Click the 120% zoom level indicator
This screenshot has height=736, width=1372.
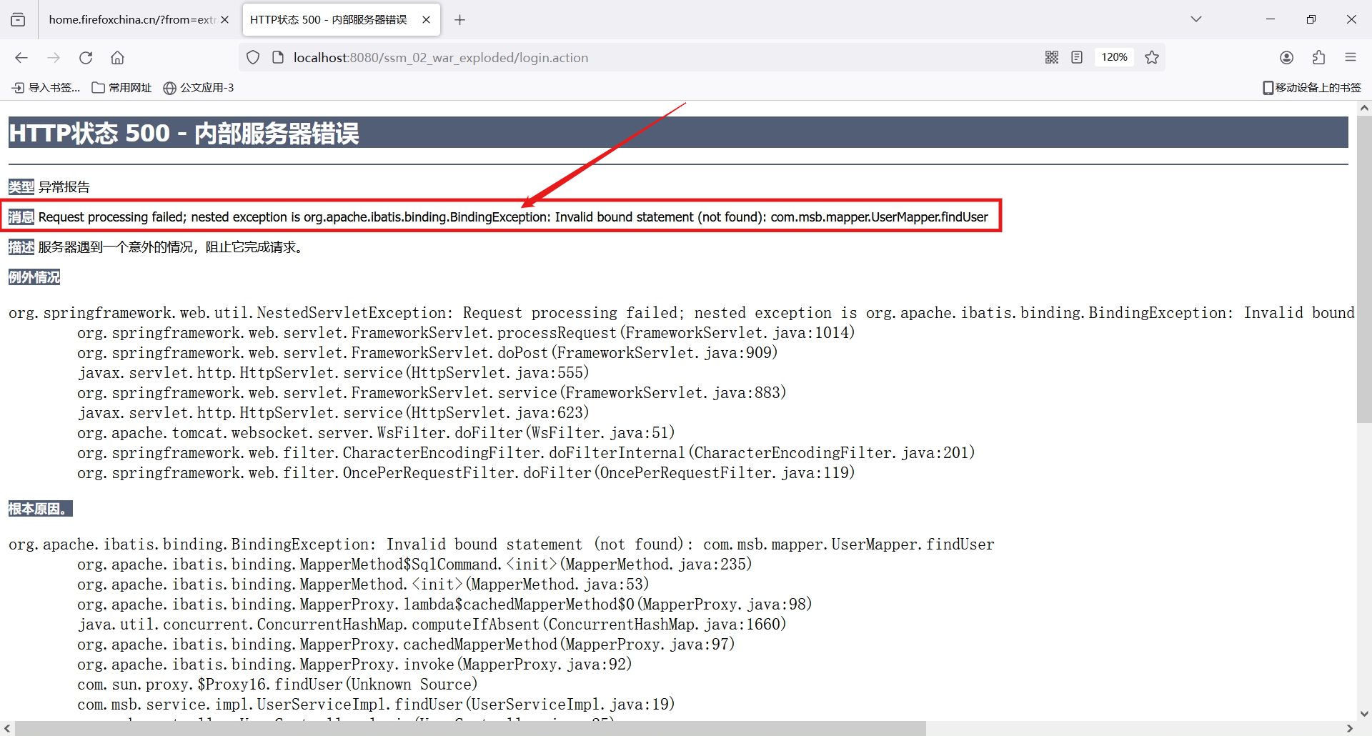(1114, 57)
